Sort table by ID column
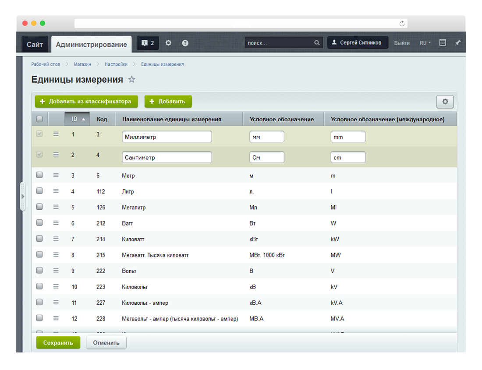The width and height of the screenshot is (482, 370). 78,119
